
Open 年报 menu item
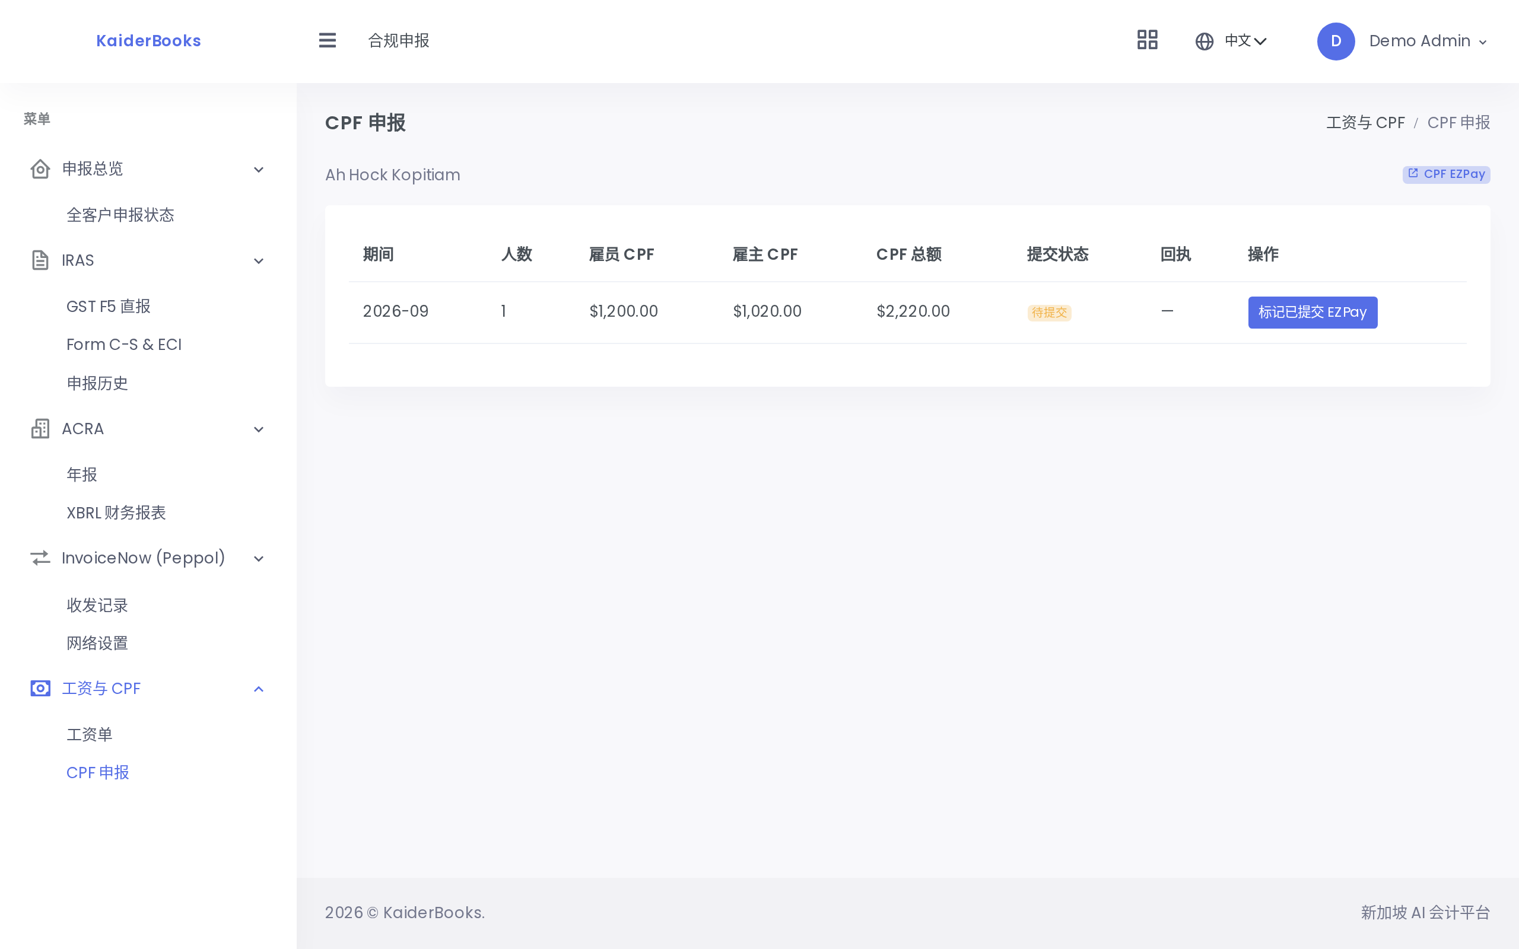82,474
